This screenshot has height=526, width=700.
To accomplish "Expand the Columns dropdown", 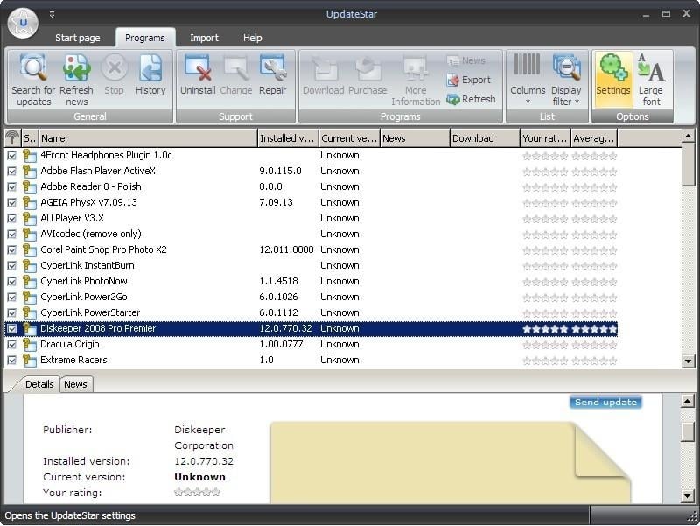I will (x=528, y=79).
